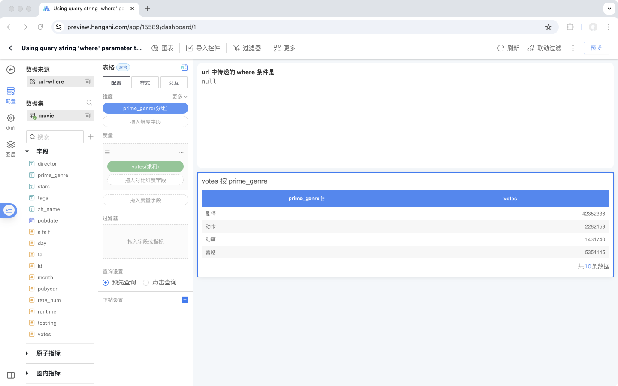
Task: Toggle the bottom-left sidebar panel icon
Action: 11,375
